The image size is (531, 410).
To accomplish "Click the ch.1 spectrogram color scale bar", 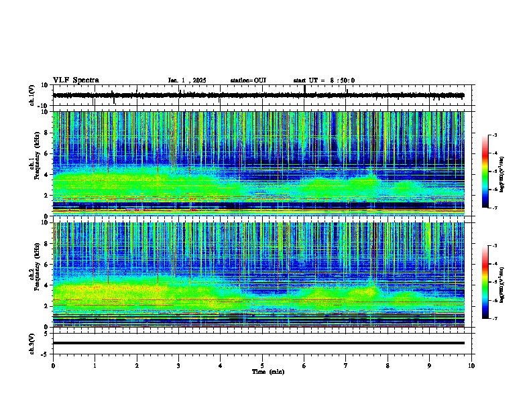I will click(x=485, y=172).
